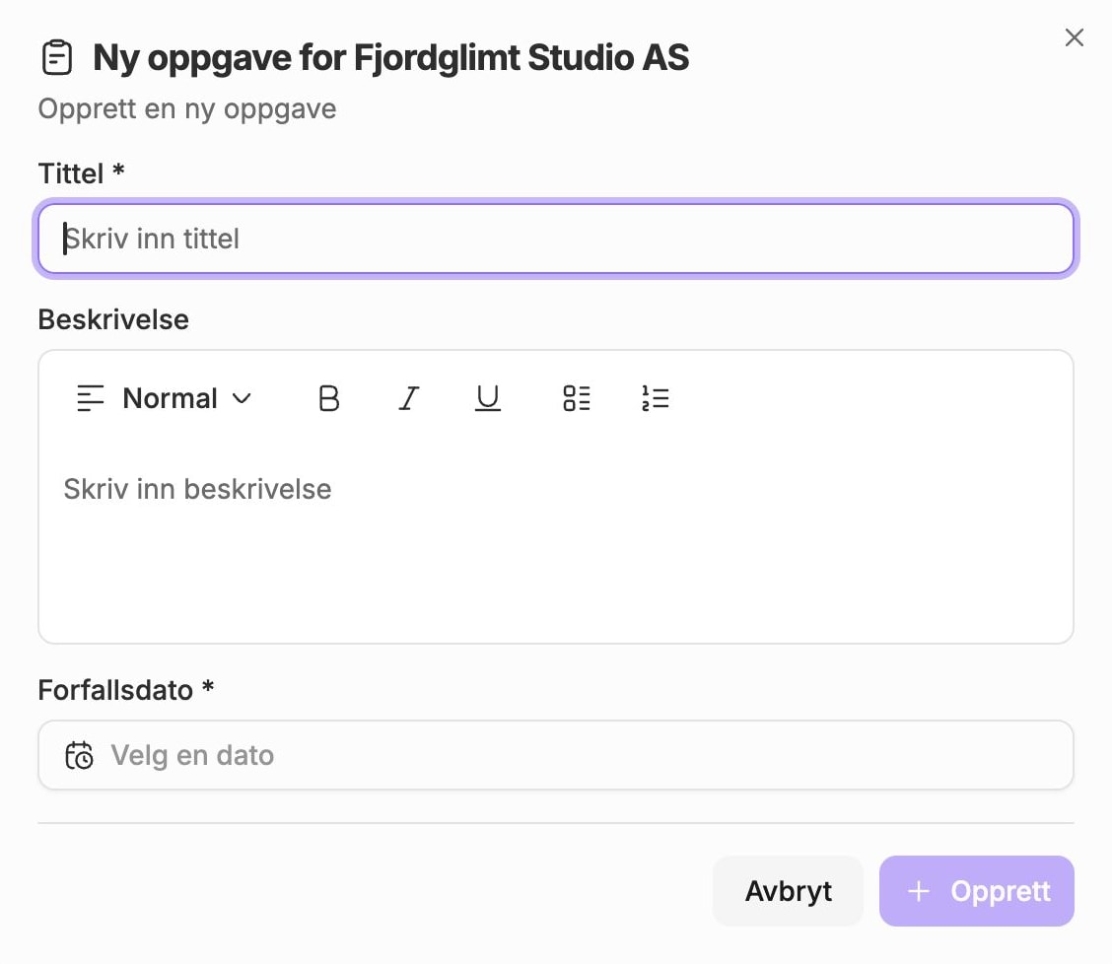
Task: Focus the Tittel input field
Action: tap(556, 239)
